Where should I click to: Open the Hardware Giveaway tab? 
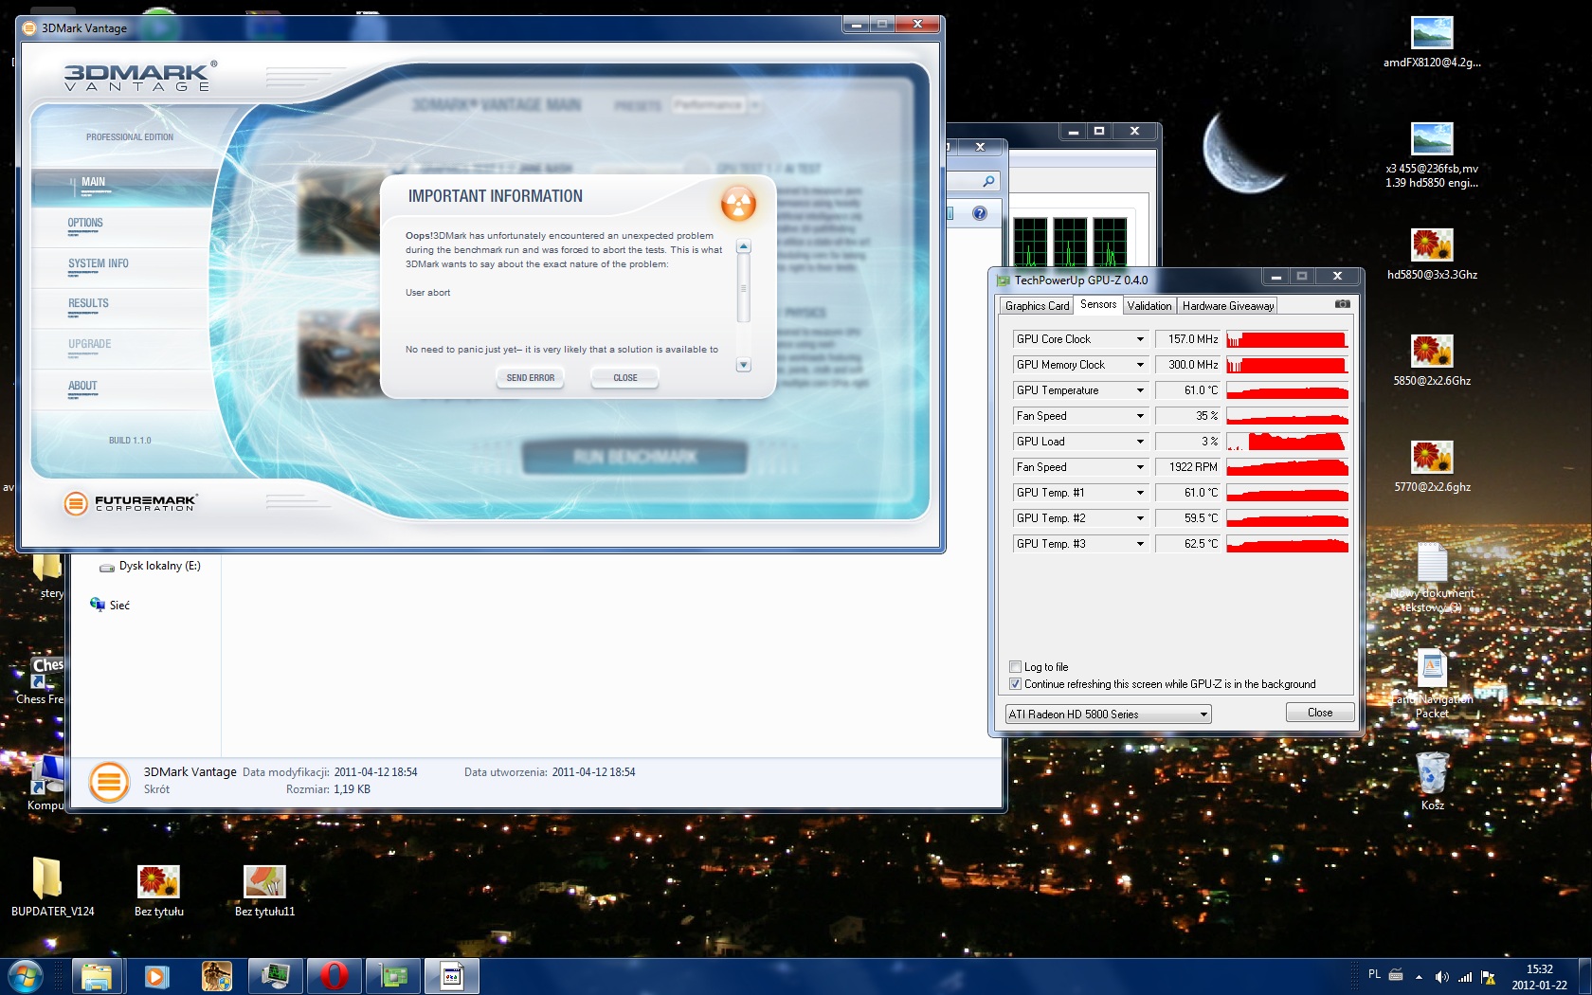(1228, 306)
